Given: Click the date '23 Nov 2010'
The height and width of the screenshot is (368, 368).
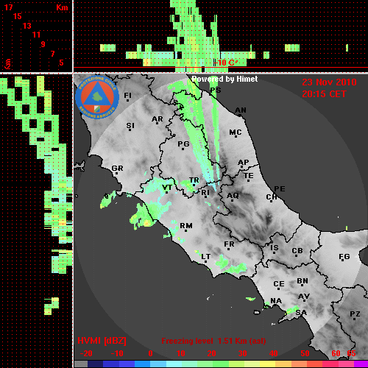Looking at the screenshot, I should coord(329,82).
